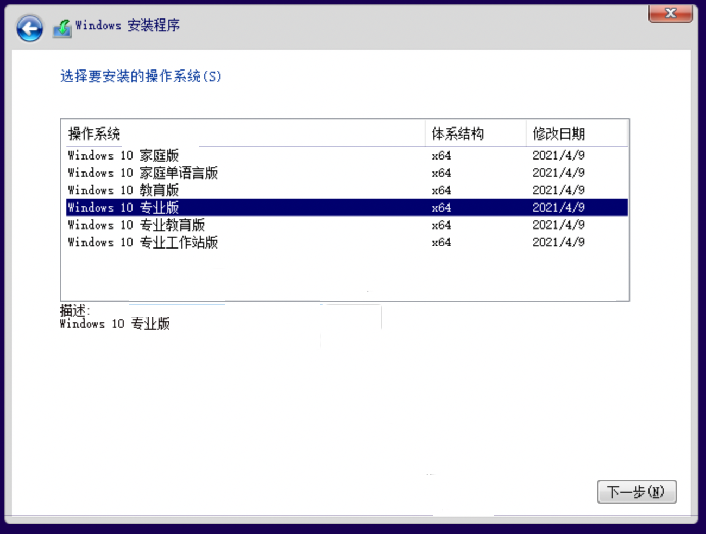Click the blue back arrow button
This screenshot has width=706, height=534.
coord(29,28)
